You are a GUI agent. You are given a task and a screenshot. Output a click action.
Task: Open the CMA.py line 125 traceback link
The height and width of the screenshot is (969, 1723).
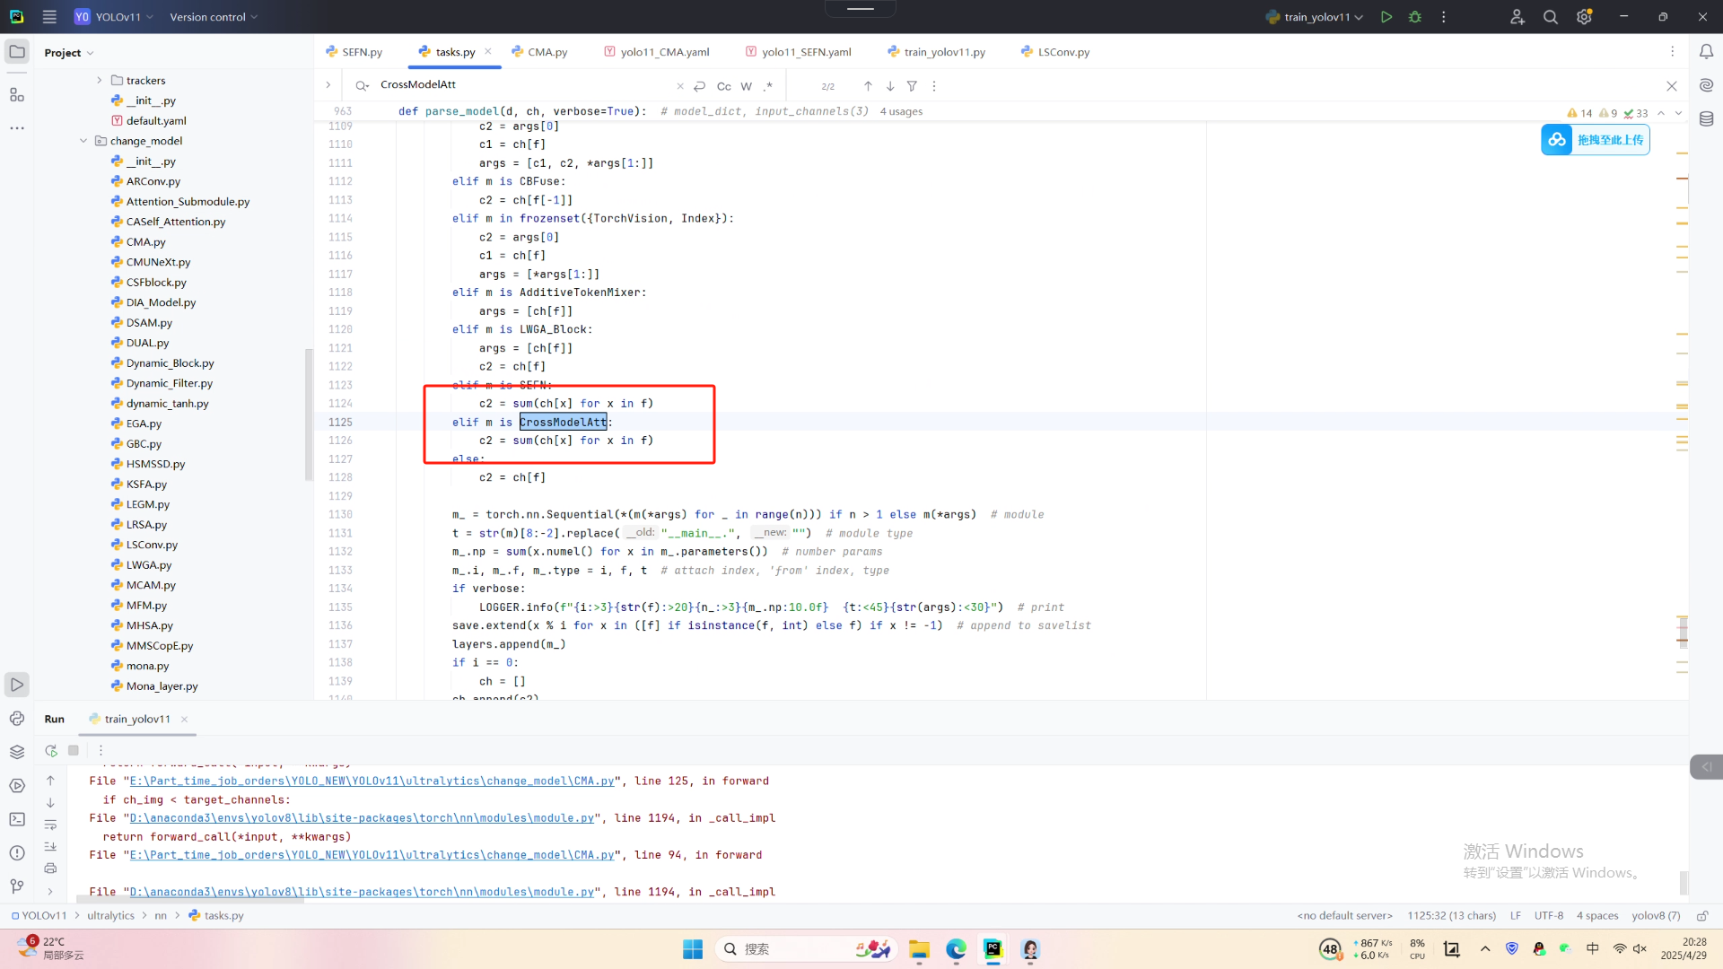372,781
